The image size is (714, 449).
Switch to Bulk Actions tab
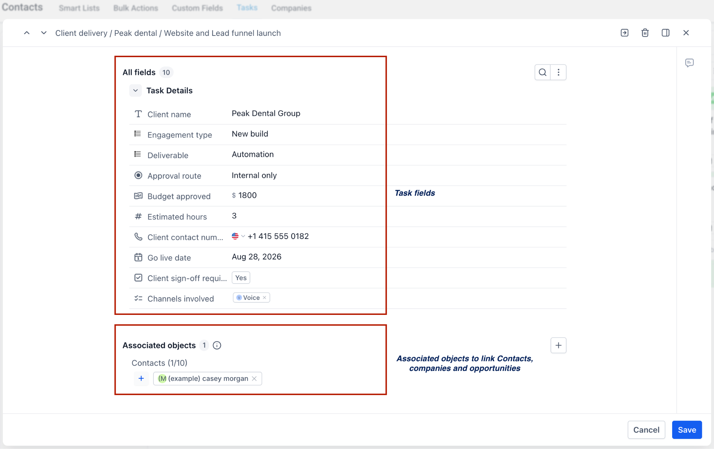[x=136, y=8]
